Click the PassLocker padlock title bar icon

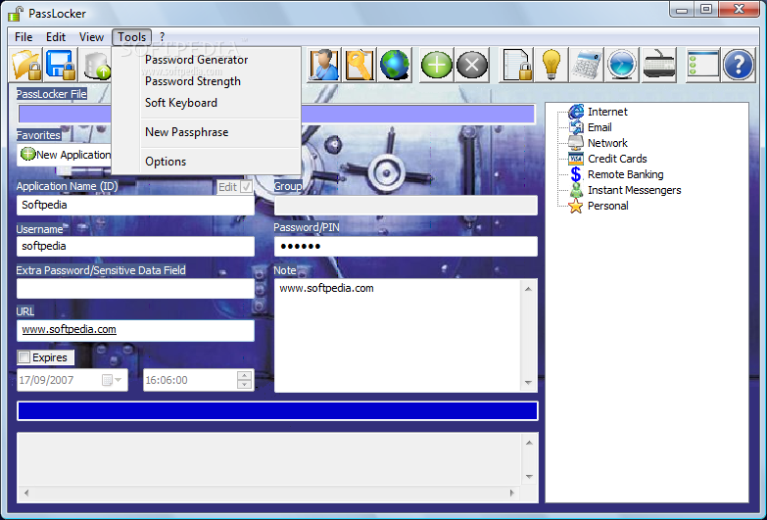[x=16, y=14]
